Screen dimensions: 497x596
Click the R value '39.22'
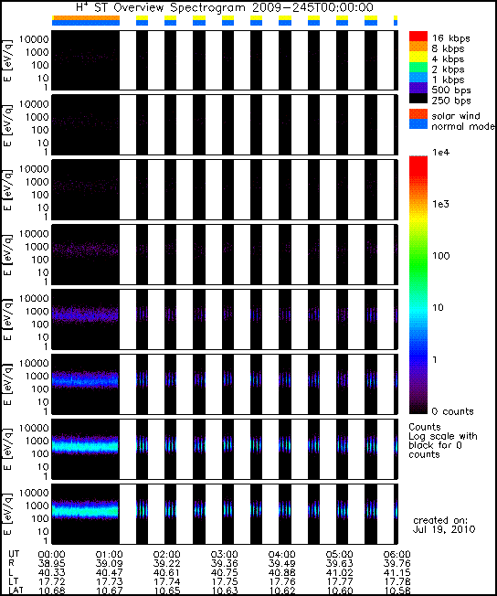[x=166, y=563]
